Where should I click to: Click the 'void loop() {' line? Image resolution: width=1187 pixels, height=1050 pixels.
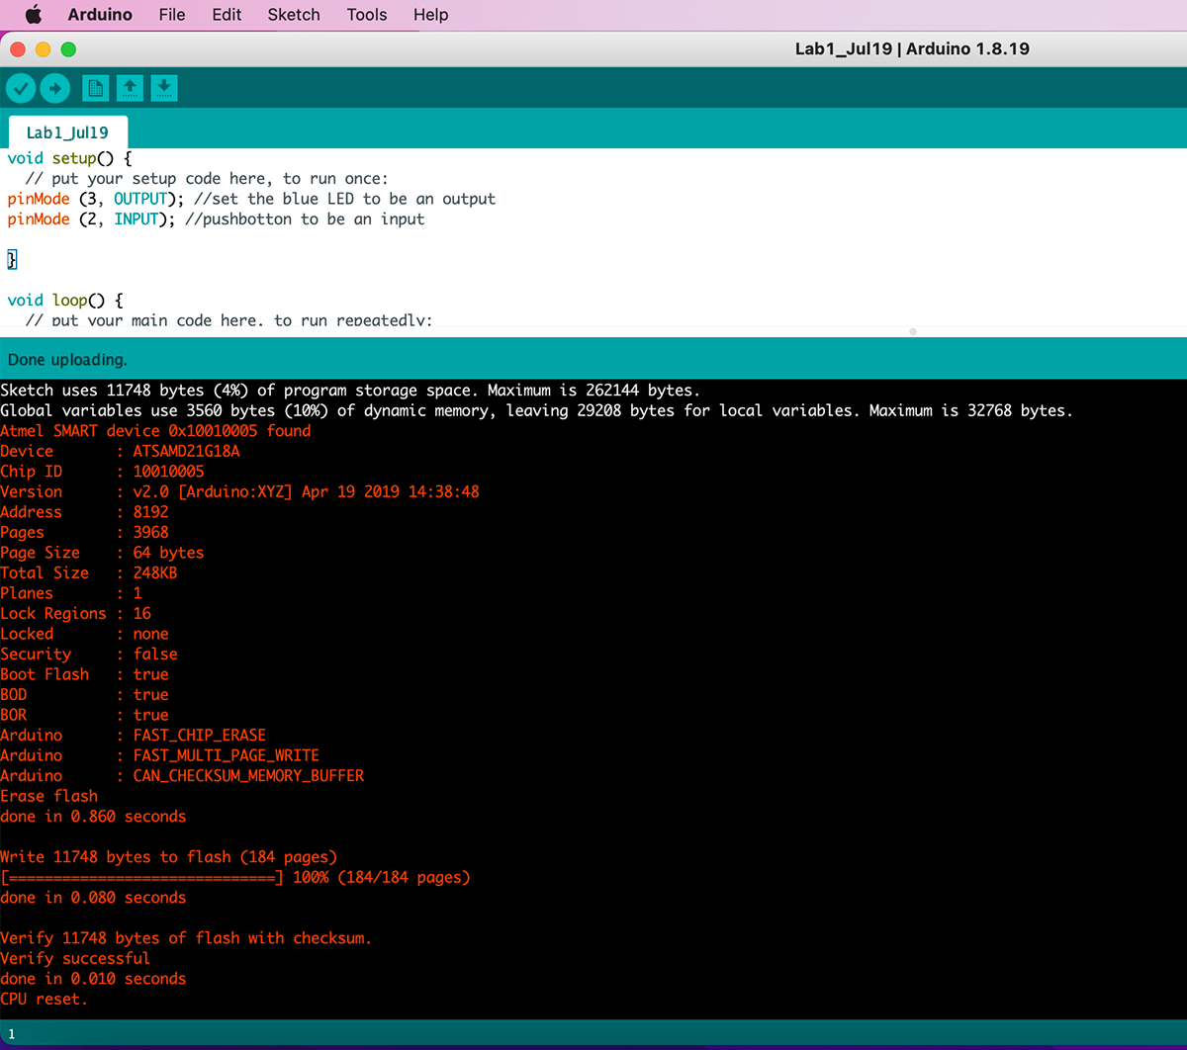(x=64, y=300)
